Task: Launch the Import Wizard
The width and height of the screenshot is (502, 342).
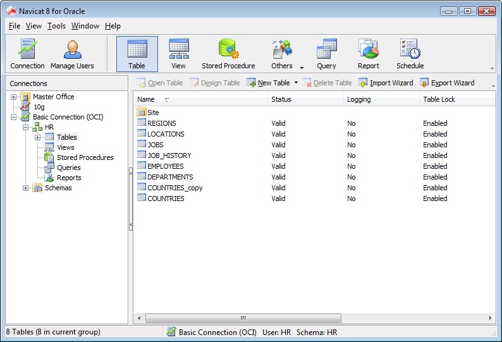Action: [x=386, y=83]
